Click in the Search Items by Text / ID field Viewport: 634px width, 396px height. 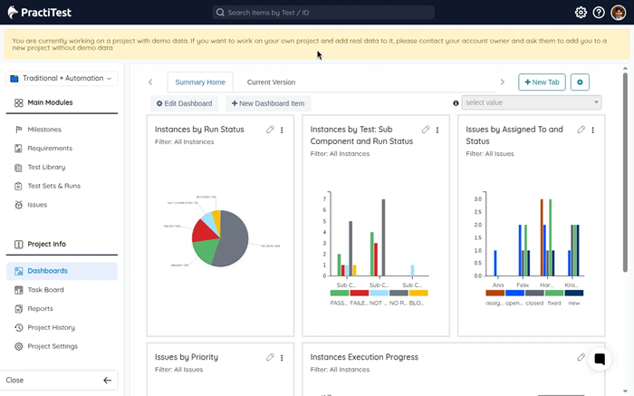(x=323, y=13)
